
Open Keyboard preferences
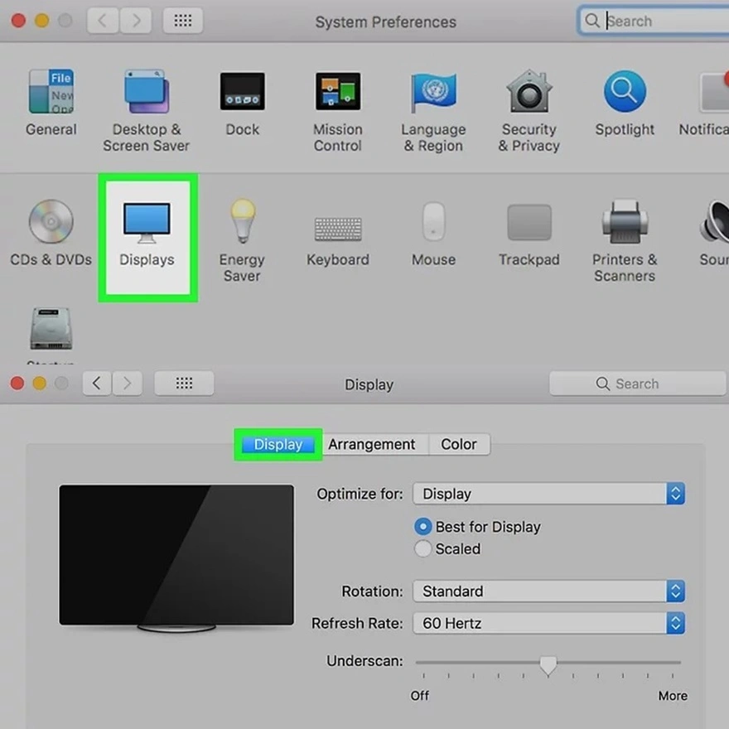coord(338,224)
